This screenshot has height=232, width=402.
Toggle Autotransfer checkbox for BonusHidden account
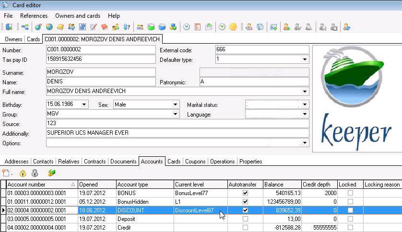coord(245,202)
